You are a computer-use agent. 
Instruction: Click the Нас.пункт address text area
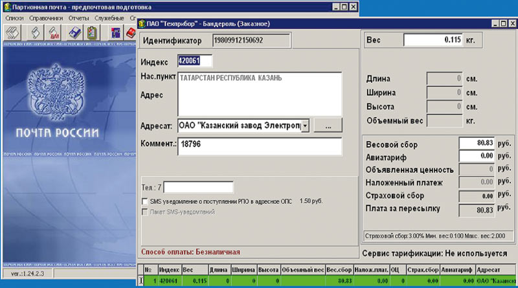[x=260, y=94]
